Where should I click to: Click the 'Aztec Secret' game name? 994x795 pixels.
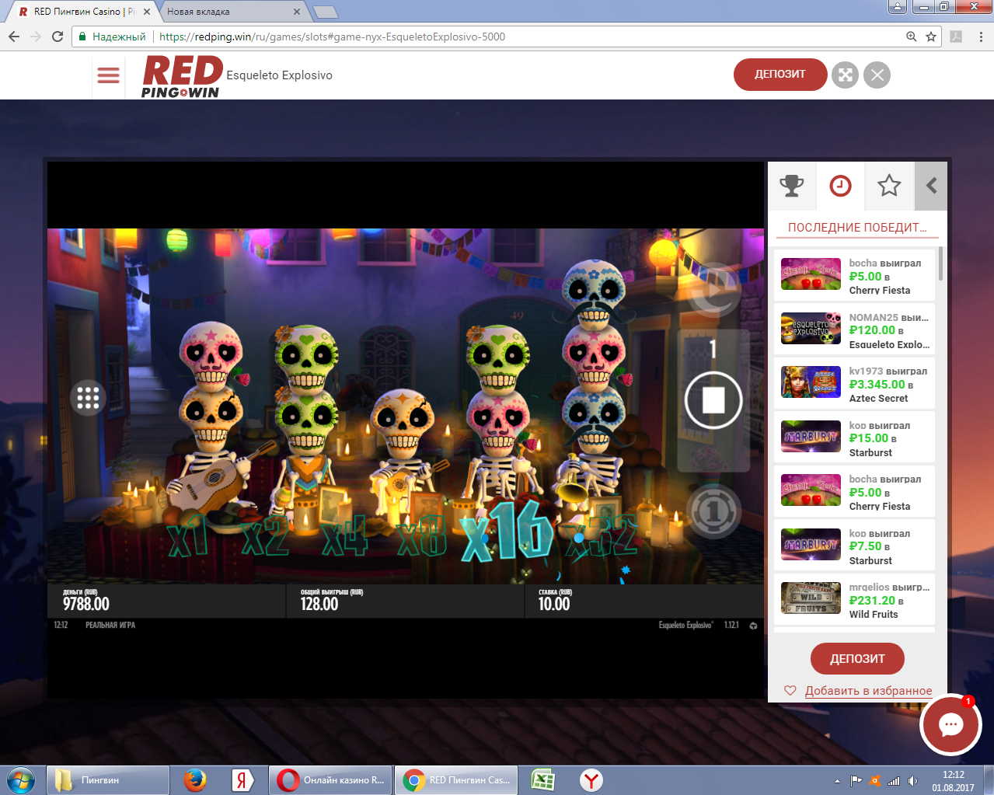point(878,399)
